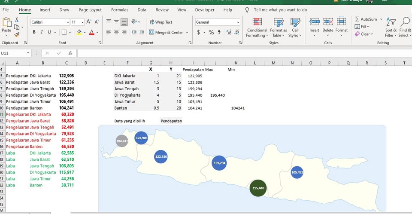Click AutoSum button
Image resolution: width=412 pixels, height=214 pixels.
(366, 19)
